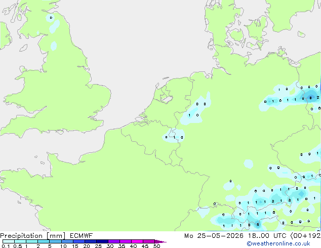Click the purple arrow tip of the legend
Screen dimensions: 321x248
[160, 241]
